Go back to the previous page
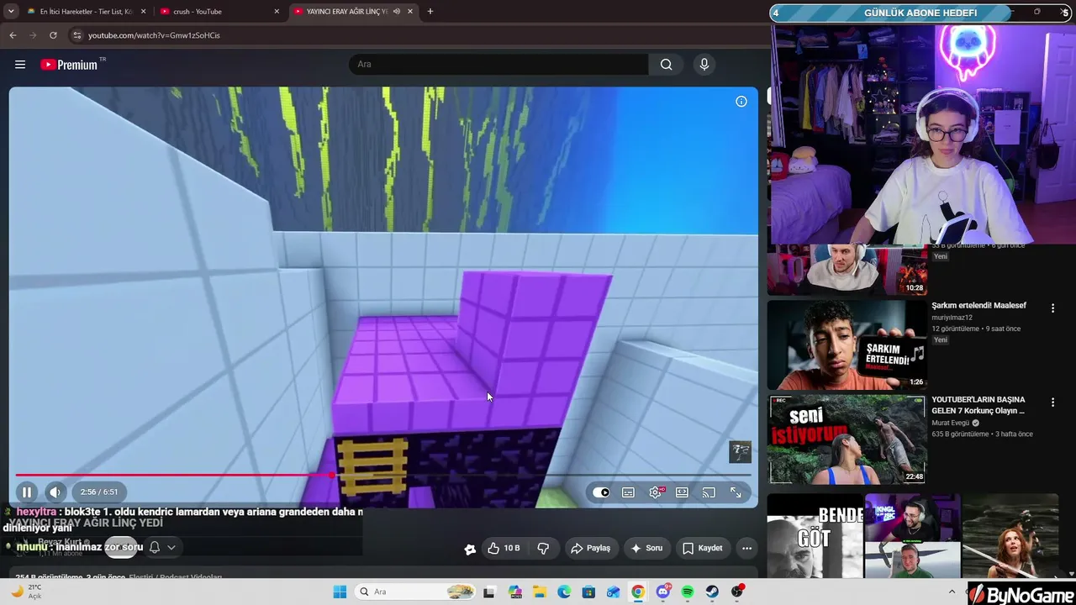Viewport: 1076px width, 605px height. pos(13,35)
